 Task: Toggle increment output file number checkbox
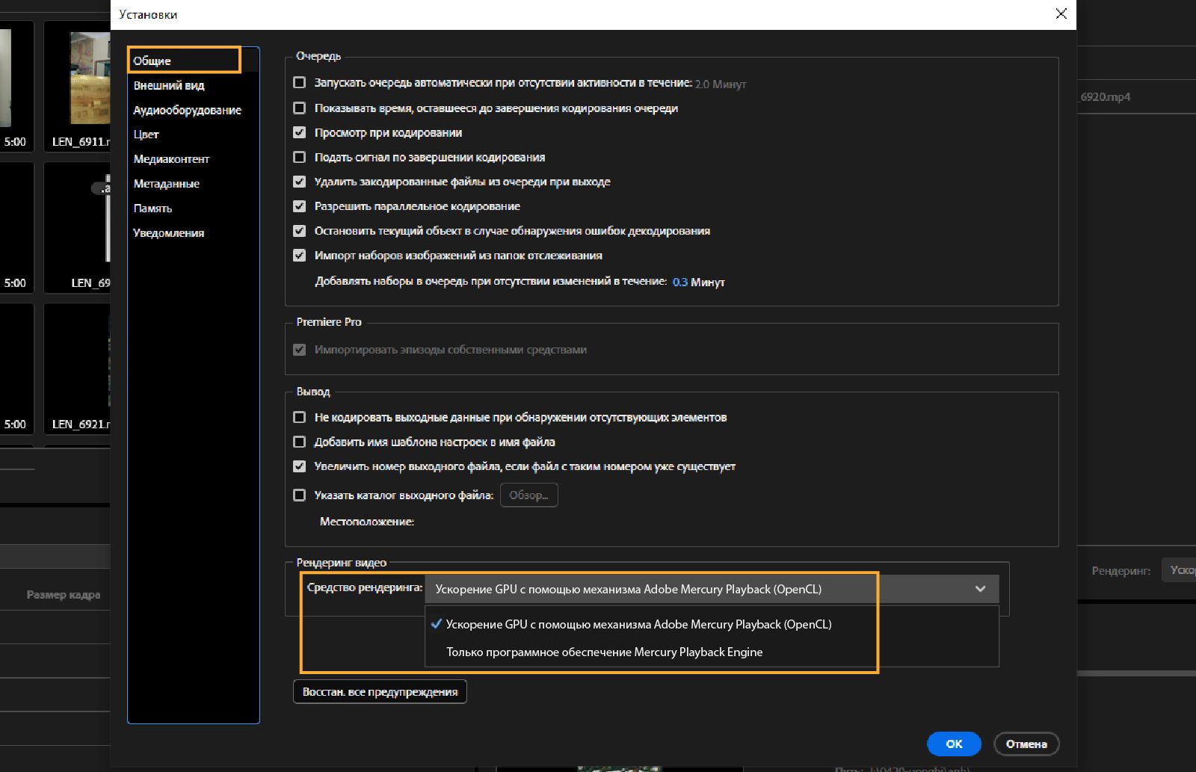click(x=300, y=466)
